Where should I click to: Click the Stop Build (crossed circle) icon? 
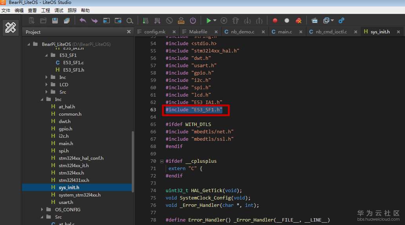169,21
